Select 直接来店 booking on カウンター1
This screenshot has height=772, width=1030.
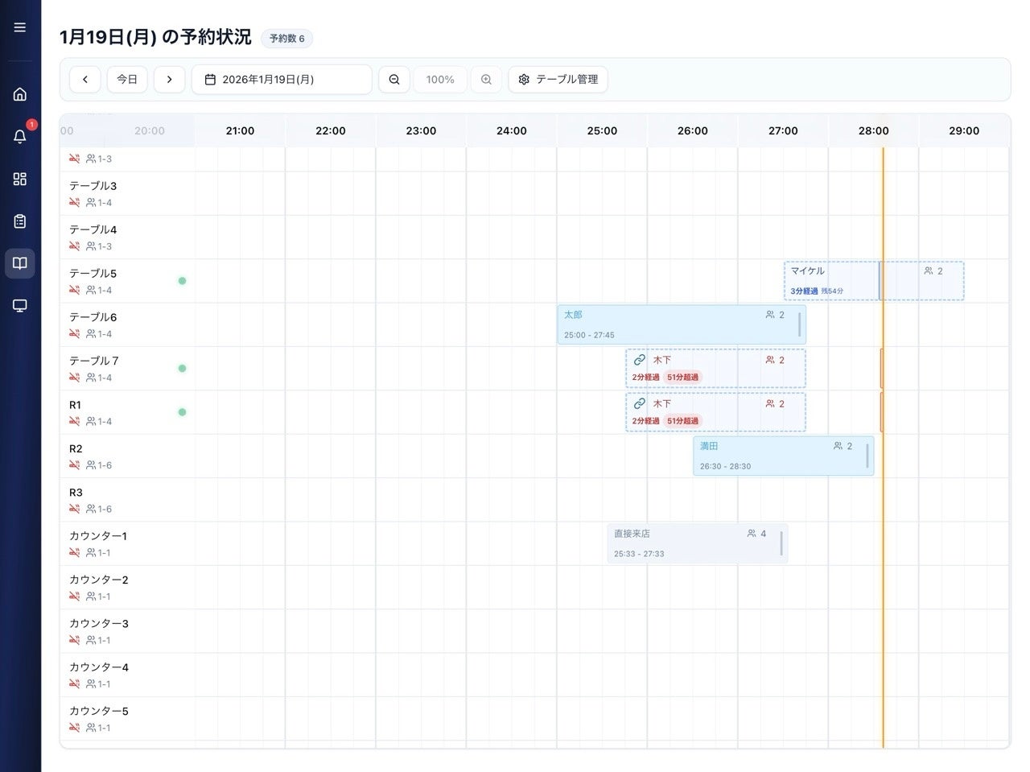point(697,543)
